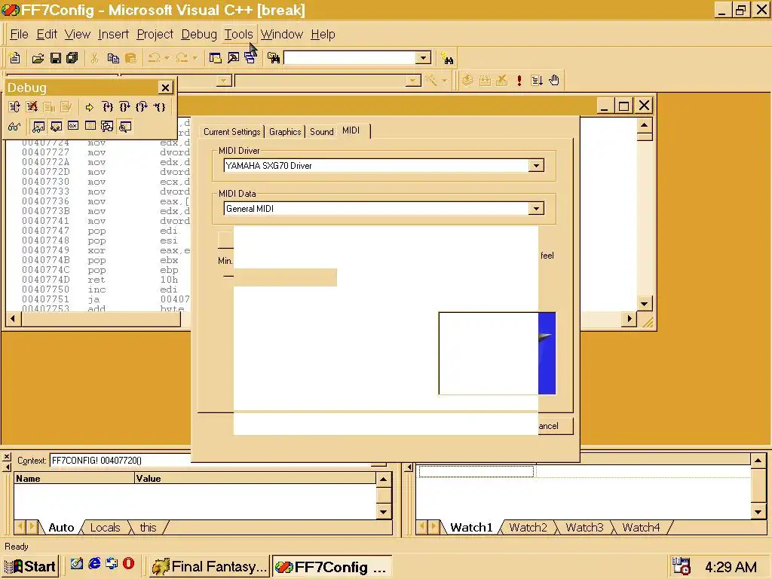The width and height of the screenshot is (772, 579).
Task: Toggle the Call Stack window button
Action: 107,127
